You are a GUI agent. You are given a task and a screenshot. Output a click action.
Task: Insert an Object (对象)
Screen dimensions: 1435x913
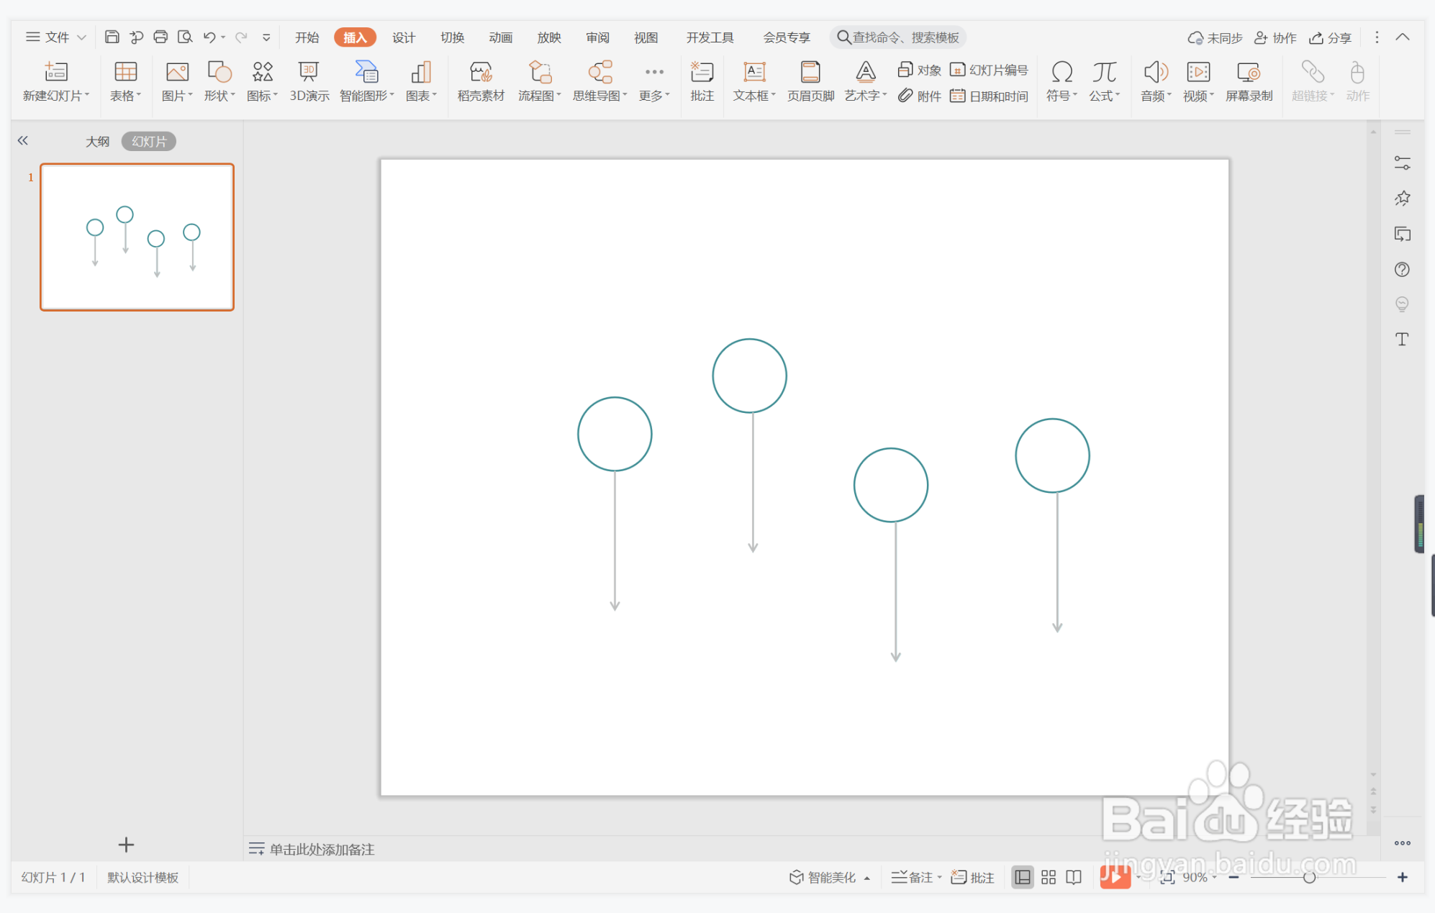click(x=920, y=70)
